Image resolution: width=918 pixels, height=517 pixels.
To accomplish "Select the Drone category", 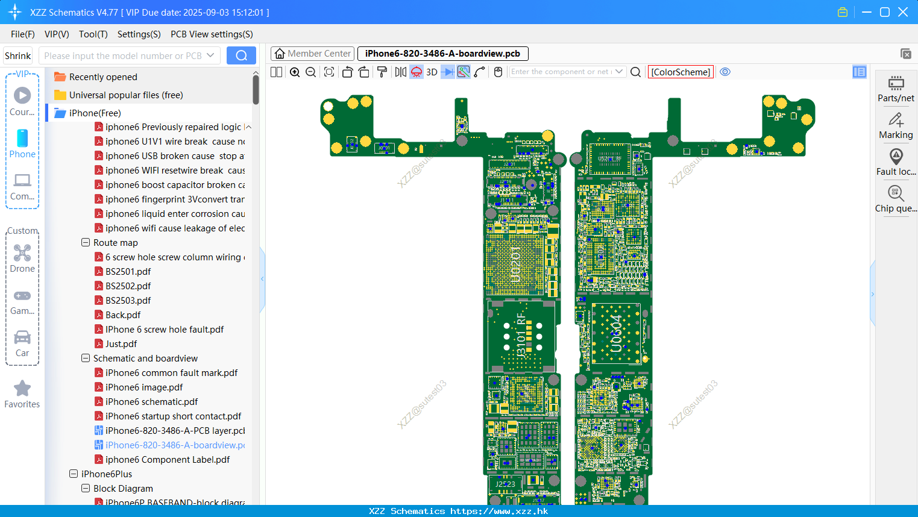I will click(22, 258).
